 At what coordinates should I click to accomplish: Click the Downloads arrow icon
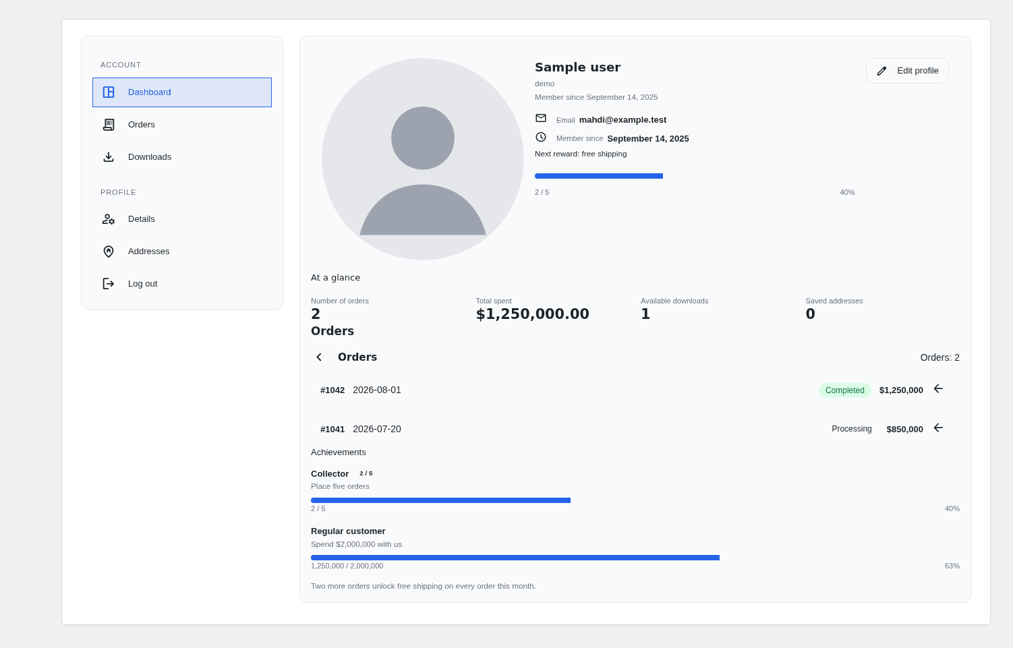[x=109, y=157]
